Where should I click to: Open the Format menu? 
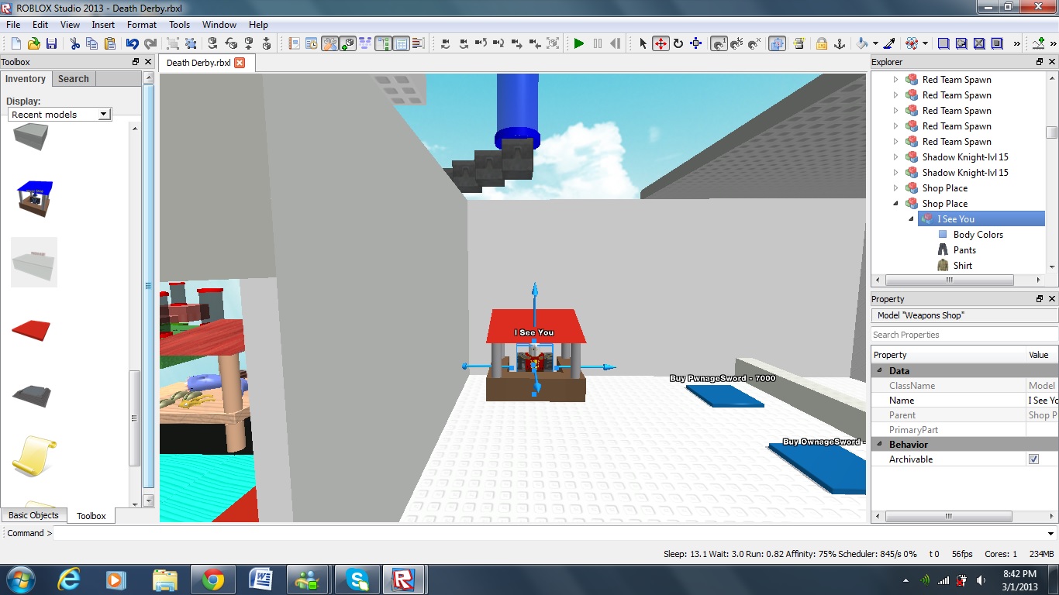142,25
